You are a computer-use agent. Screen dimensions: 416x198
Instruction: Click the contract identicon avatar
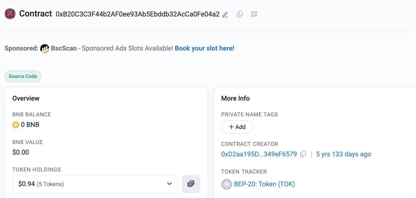pyautogui.click(x=10, y=14)
